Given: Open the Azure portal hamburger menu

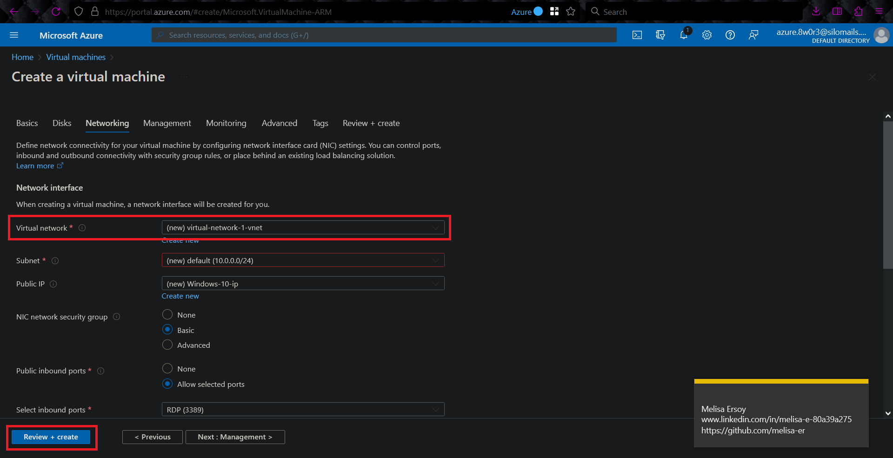Looking at the screenshot, I should 14,35.
